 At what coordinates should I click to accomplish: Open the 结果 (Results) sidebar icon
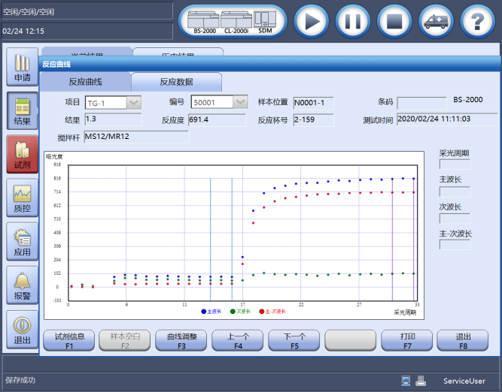tap(23, 111)
